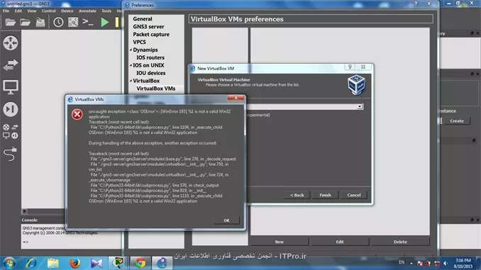This screenshot has width=481, height=270.
Task: Browse security devices icon in sidebar
Action: (11, 109)
